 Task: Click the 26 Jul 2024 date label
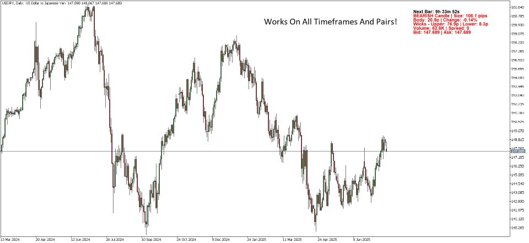(x=115, y=239)
